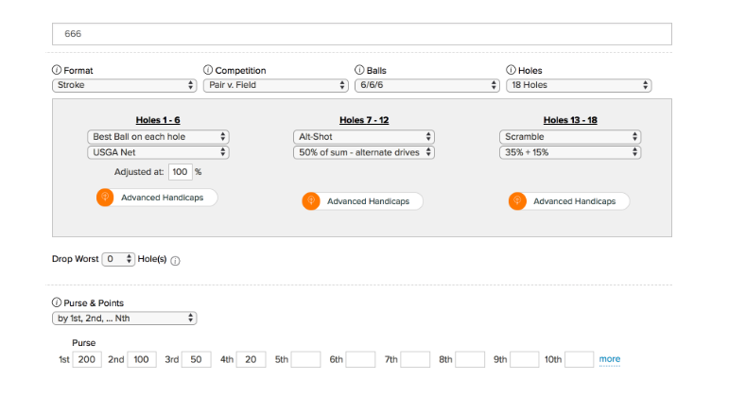Open the Scramble dropdown for Holes 13 - 18

coord(569,136)
